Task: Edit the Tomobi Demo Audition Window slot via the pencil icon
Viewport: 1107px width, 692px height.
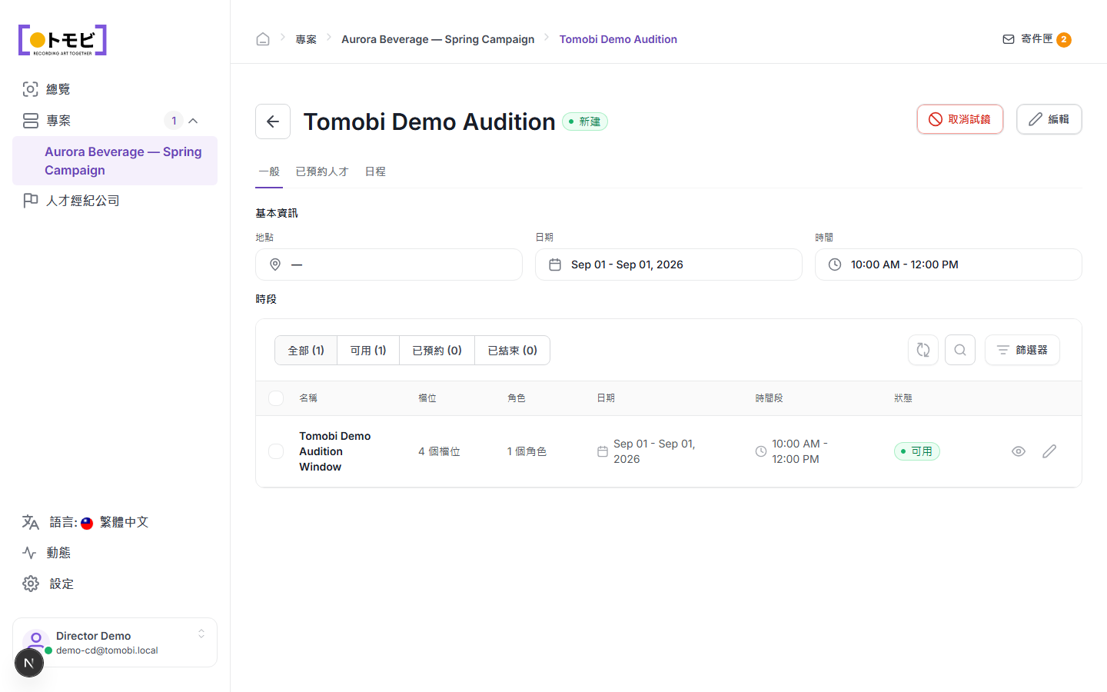Action: tap(1049, 451)
